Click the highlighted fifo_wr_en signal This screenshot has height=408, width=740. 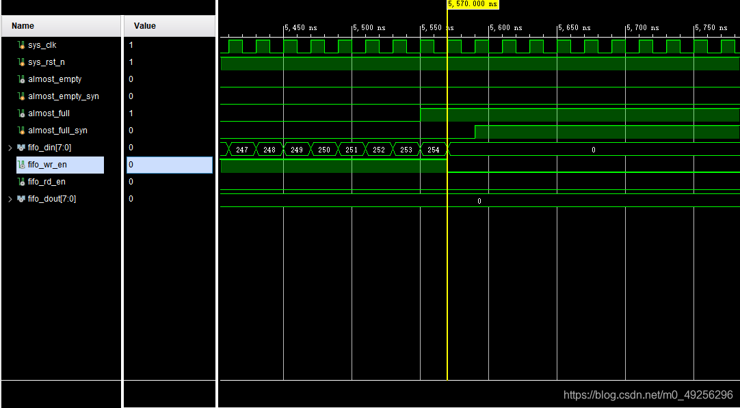(x=60, y=165)
